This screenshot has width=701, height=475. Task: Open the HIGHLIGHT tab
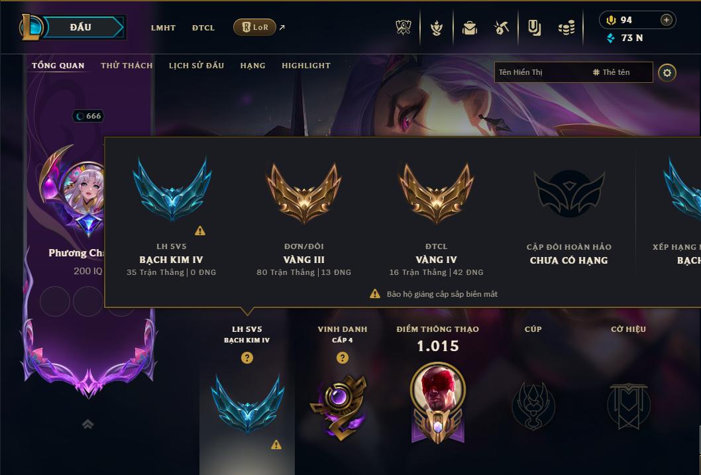click(x=306, y=66)
